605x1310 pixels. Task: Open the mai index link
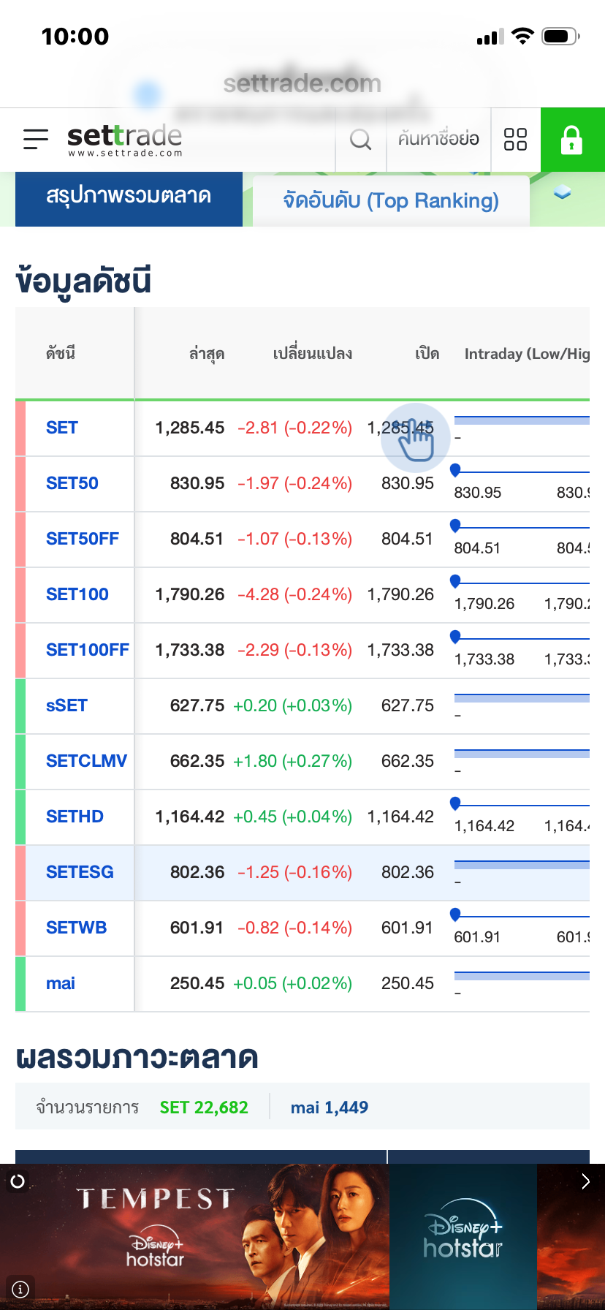coord(61,983)
